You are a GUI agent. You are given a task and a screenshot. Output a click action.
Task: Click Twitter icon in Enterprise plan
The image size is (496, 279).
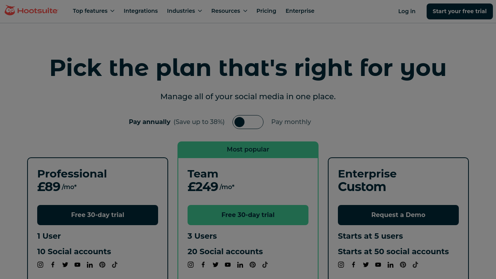point(366,265)
